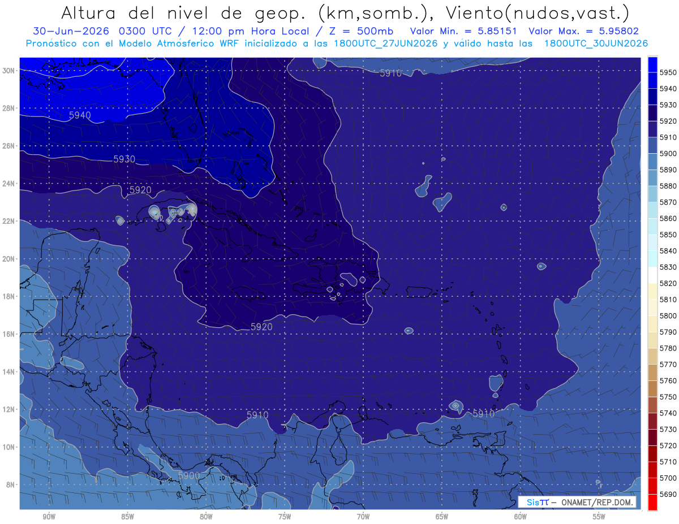Image resolution: width=679 pixels, height=524 pixels.
Task: Select the valid-until time '1800UTC_30JUN2026'
Action: click(x=596, y=43)
